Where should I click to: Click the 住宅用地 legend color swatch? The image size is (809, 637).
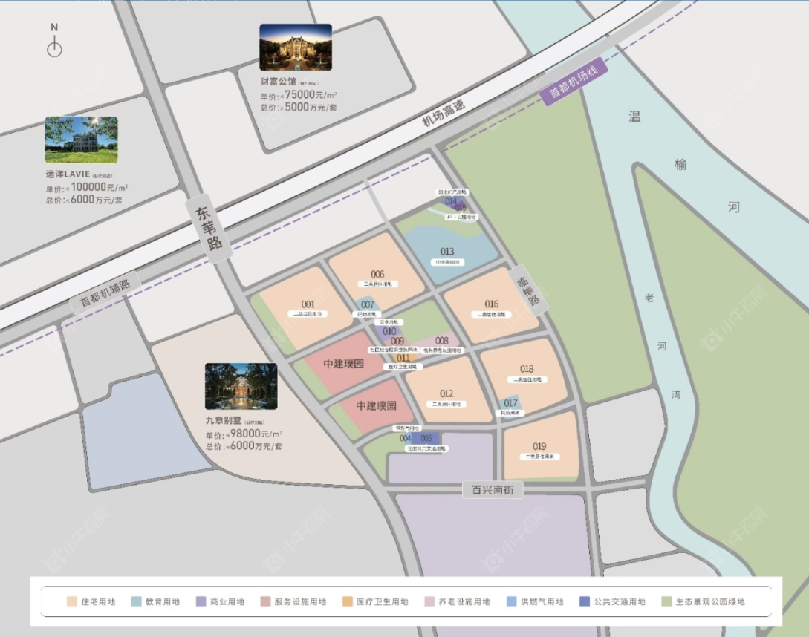(72, 601)
